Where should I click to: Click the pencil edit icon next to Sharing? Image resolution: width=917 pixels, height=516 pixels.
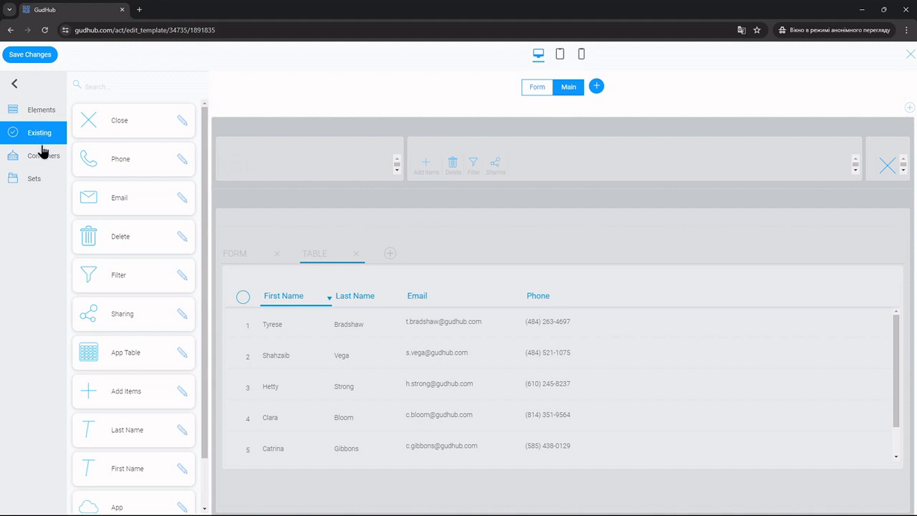182,314
